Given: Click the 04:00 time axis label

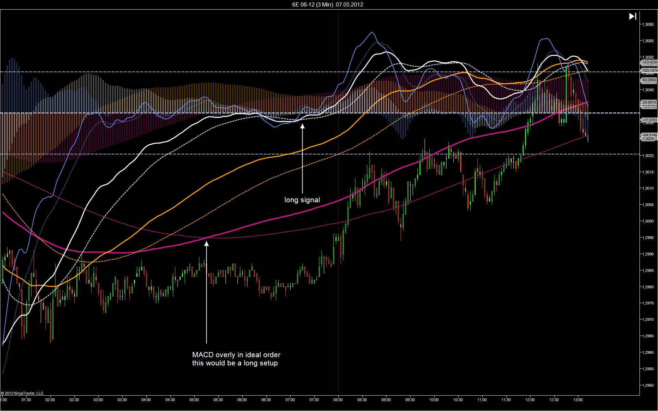Looking at the screenshot, I should pos(146,400).
